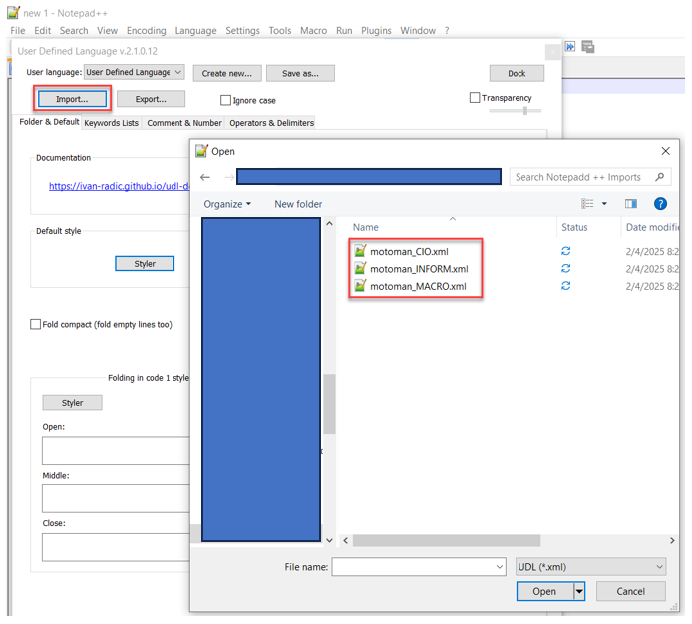This screenshot has height=624, width=692.
Task: Click the navigation pane scroll up arrow
Action: (x=329, y=224)
